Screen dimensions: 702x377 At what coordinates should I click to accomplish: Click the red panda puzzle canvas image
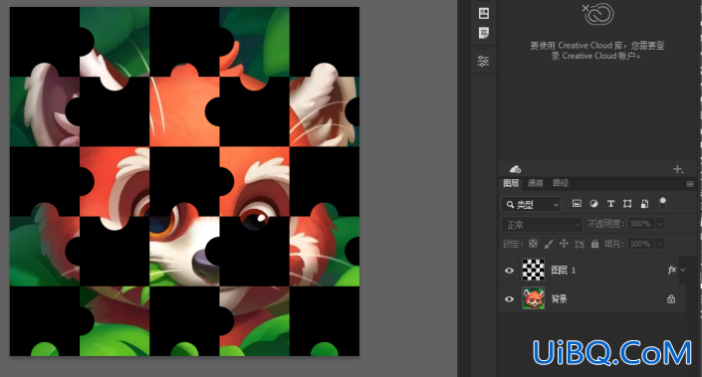coord(184,181)
